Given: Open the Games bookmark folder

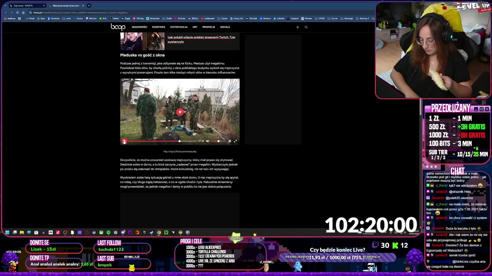Looking at the screenshot, I should click(222, 18).
